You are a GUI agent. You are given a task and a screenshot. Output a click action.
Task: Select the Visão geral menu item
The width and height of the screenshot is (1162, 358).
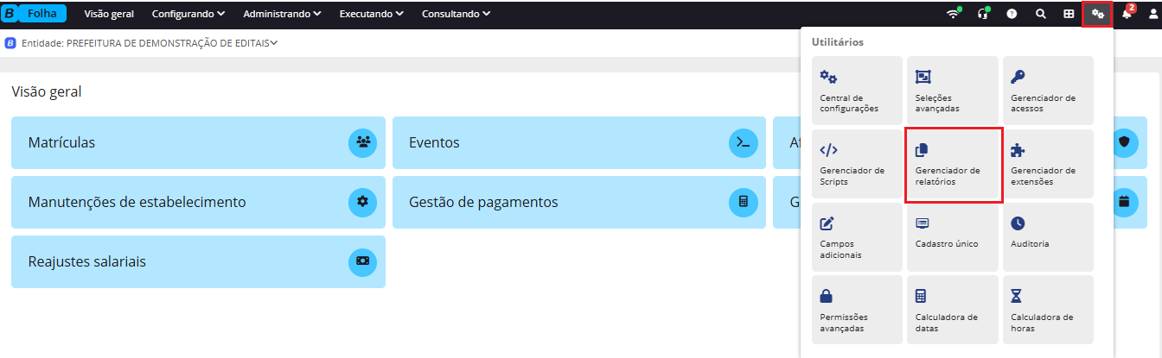click(x=109, y=14)
